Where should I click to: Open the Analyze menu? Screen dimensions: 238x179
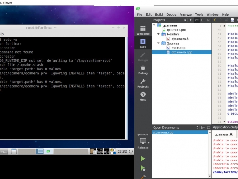tap(185, 14)
